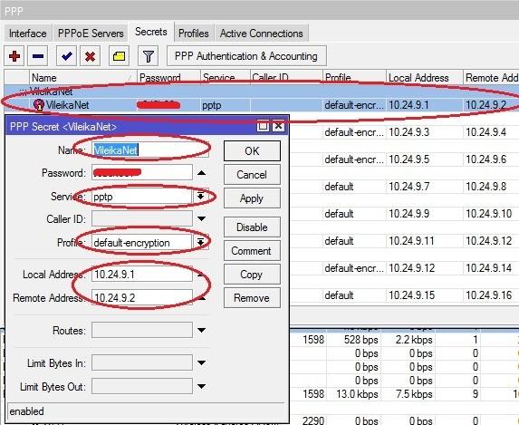The image size is (519, 425).
Task: Click the blue checkmark Enable icon
Action: (x=66, y=56)
